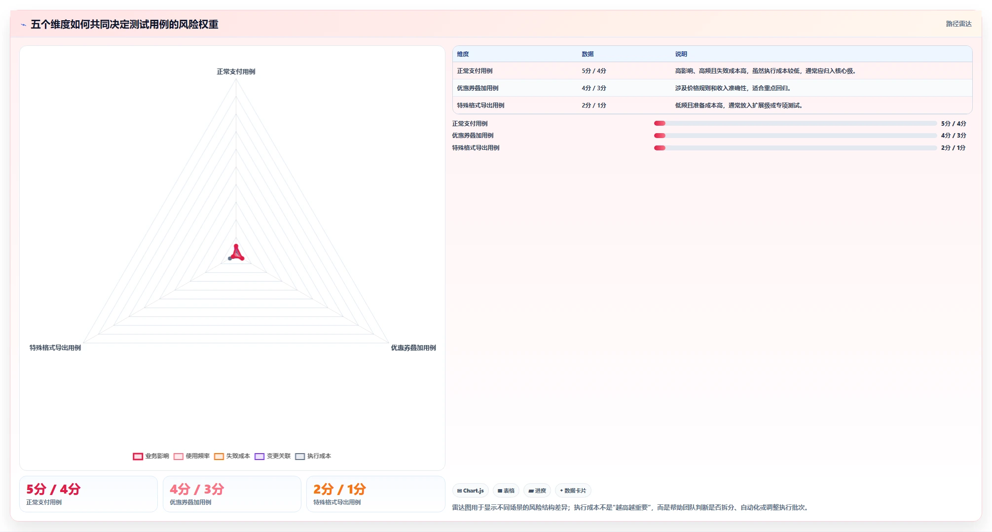992x532 pixels.
Task: Click the 优惠券叠加用例 label beside the progress bar
Action: coord(473,136)
